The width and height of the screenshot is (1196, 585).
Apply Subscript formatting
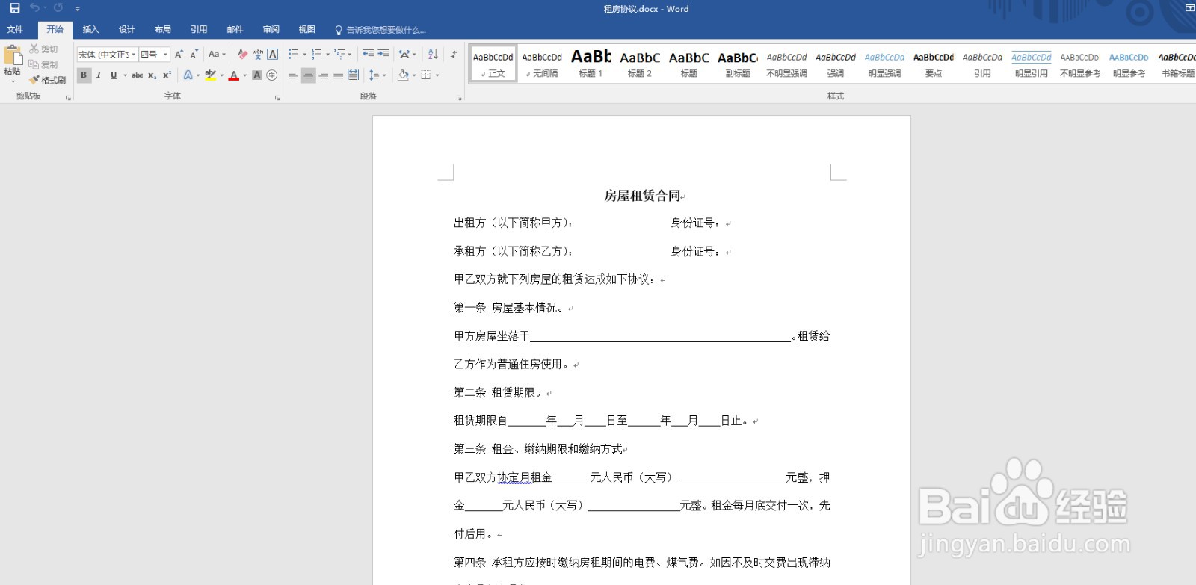(152, 75)
